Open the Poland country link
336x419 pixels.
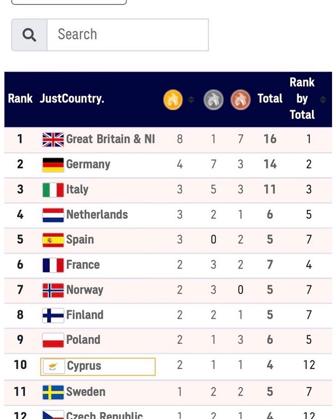[83, 340]
